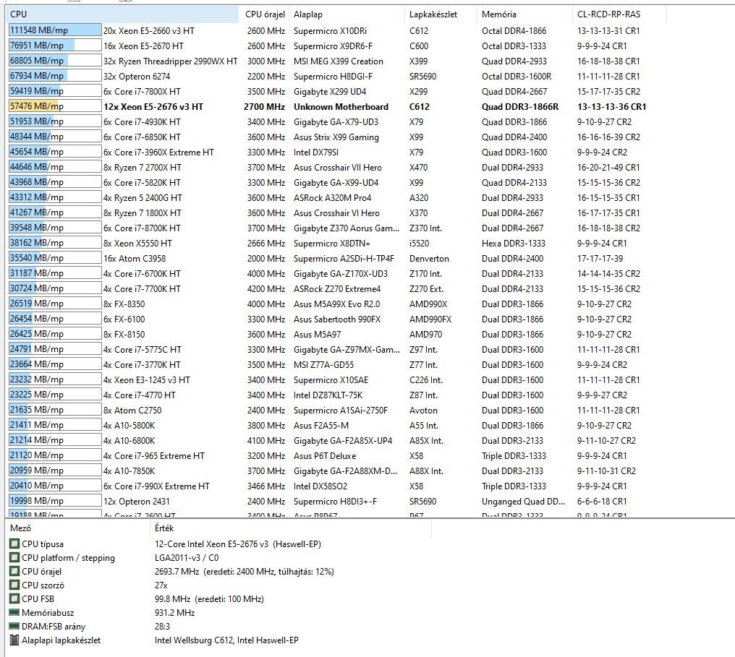This screenshot has height=657, width=735.
Task: Click the CPU szorzó field icon
Action: (14, 585)
